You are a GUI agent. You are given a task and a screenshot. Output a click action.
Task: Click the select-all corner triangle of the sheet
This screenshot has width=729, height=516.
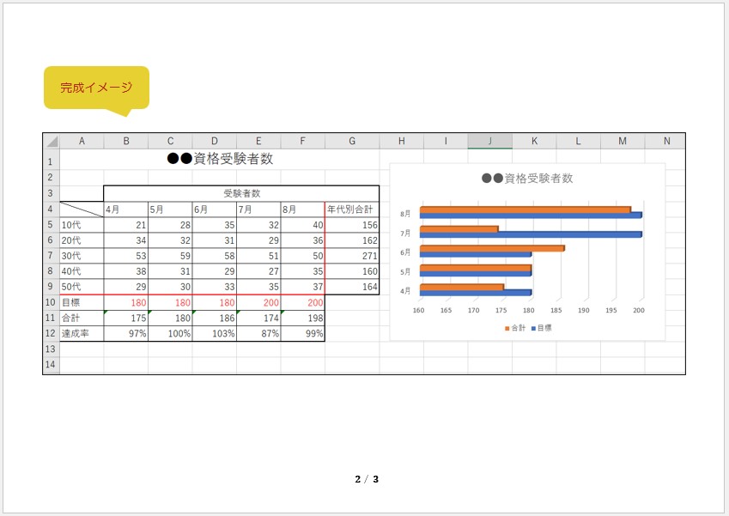[x=52, y=142]
